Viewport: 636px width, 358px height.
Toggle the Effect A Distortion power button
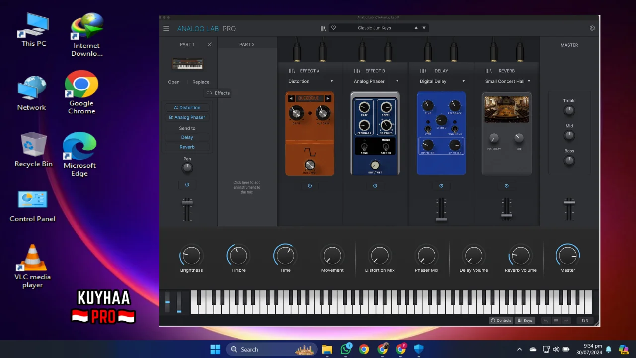310,186
